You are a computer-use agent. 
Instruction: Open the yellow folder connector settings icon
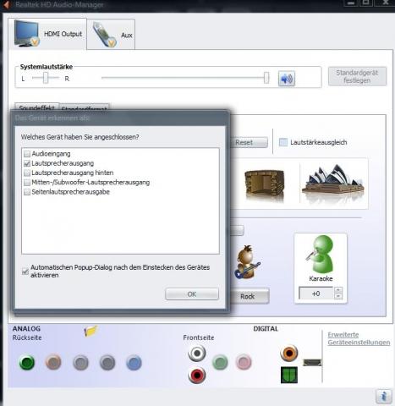91,331
